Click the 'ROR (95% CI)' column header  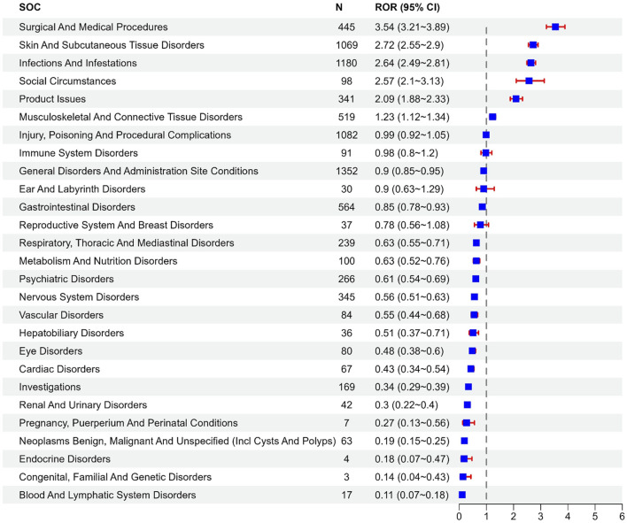407,7
